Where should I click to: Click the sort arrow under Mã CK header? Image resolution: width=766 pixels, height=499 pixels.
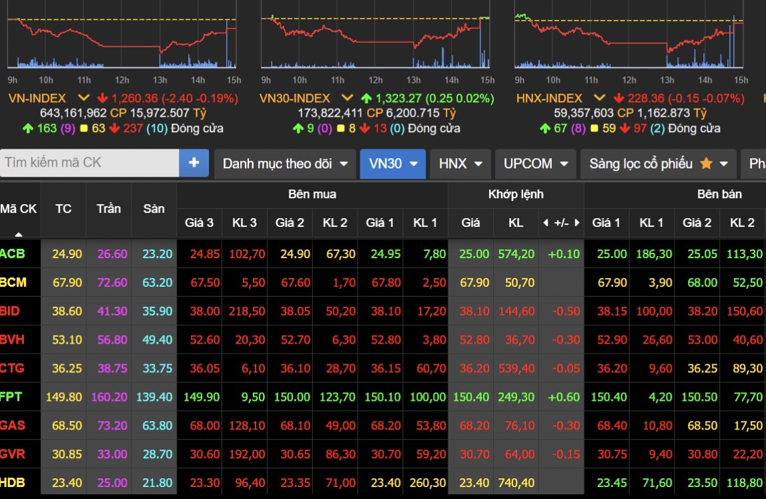click(19, 234)
